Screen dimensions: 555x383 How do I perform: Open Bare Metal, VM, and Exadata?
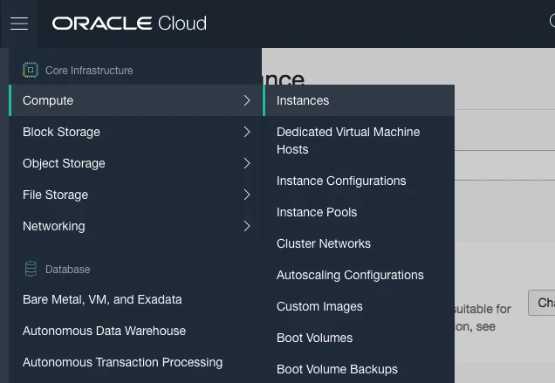(102, 299)
